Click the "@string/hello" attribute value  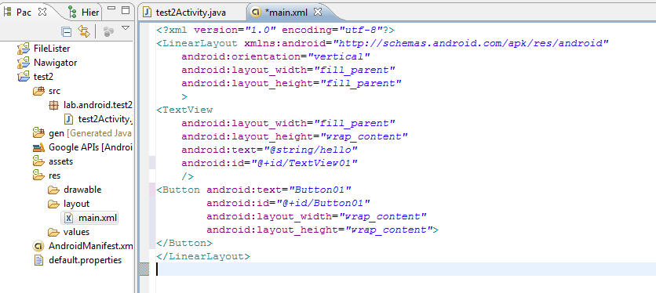[x=311, y=150]
